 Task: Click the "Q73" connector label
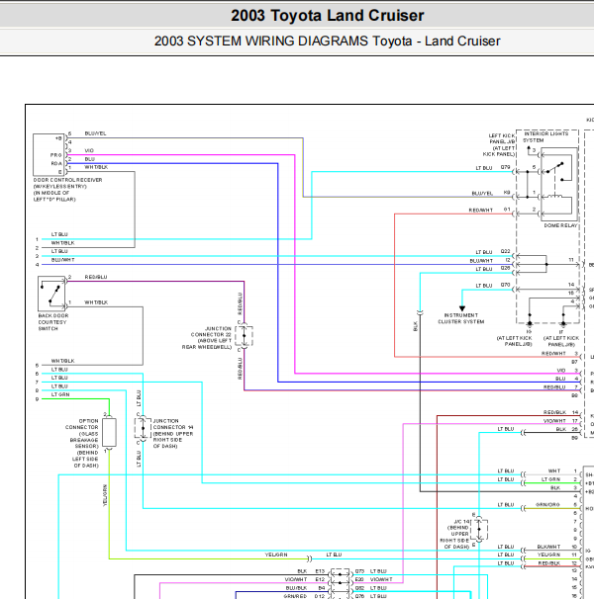click(x=359, y=571)
